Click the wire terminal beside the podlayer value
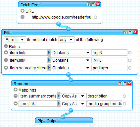This screenshot has height=127, width=140. (130, 68)
